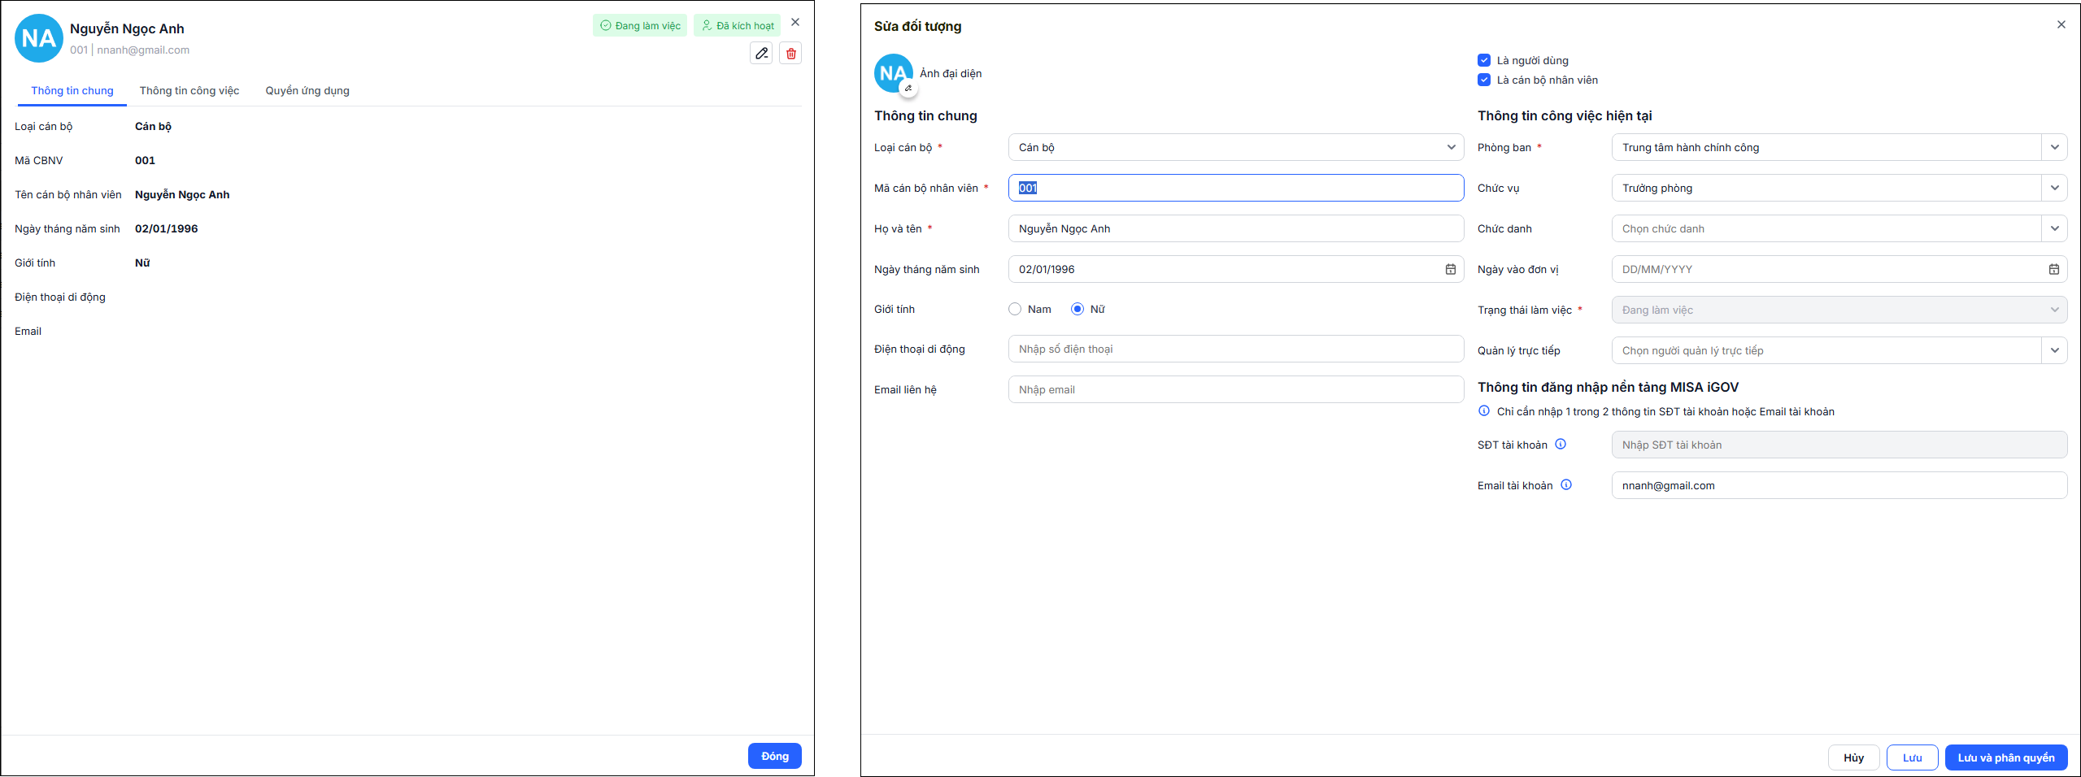Screen dimensions: 2081x777
Task: Click the 02/01/1996 value in detail panel
Action: (167, 229)
